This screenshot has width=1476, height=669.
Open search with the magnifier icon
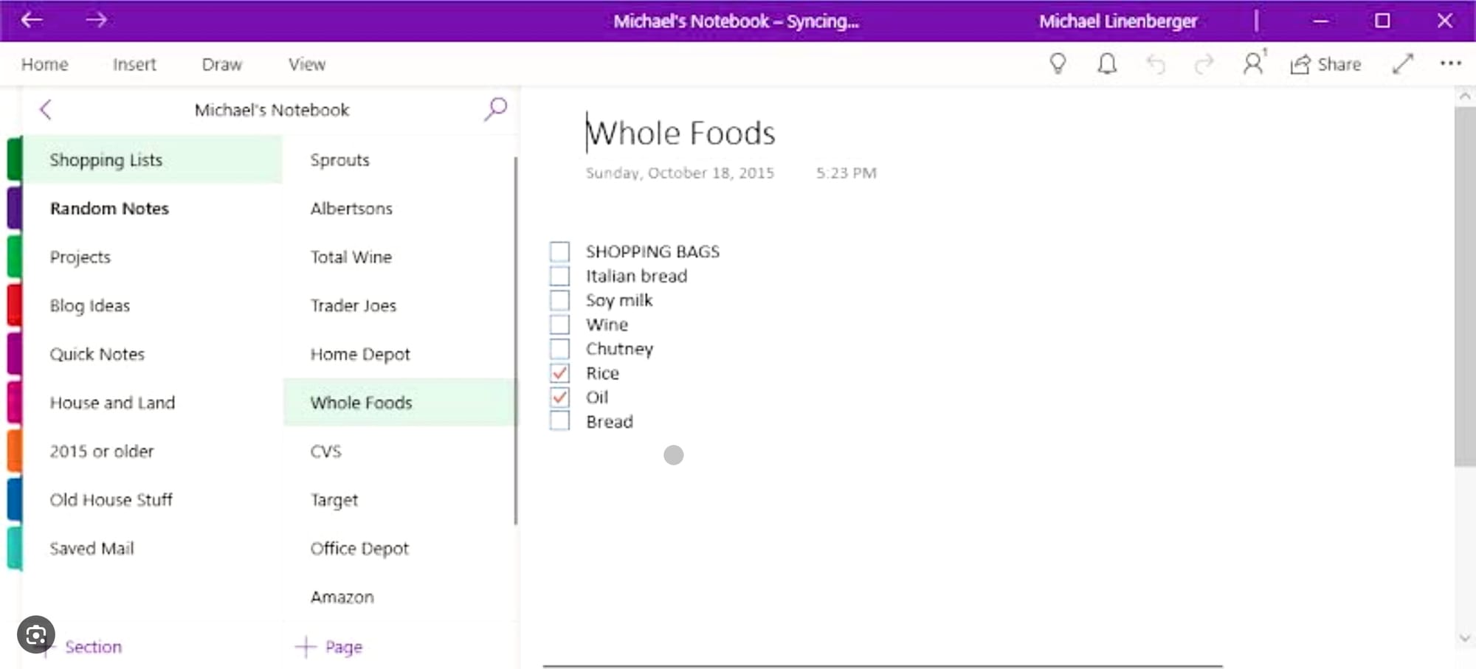(495, 109)
